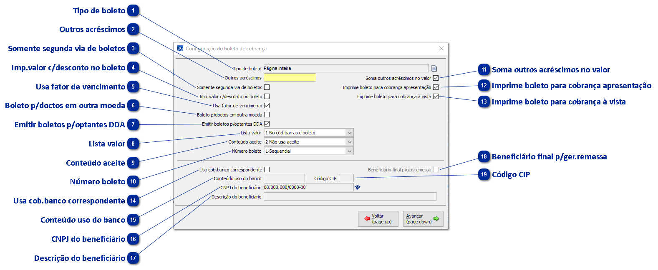Image resolution: width=658 pixels, height=270 pixels.
Task: Toggle Somente segunda via de boletos checkbox
Action: coord(267,87)
